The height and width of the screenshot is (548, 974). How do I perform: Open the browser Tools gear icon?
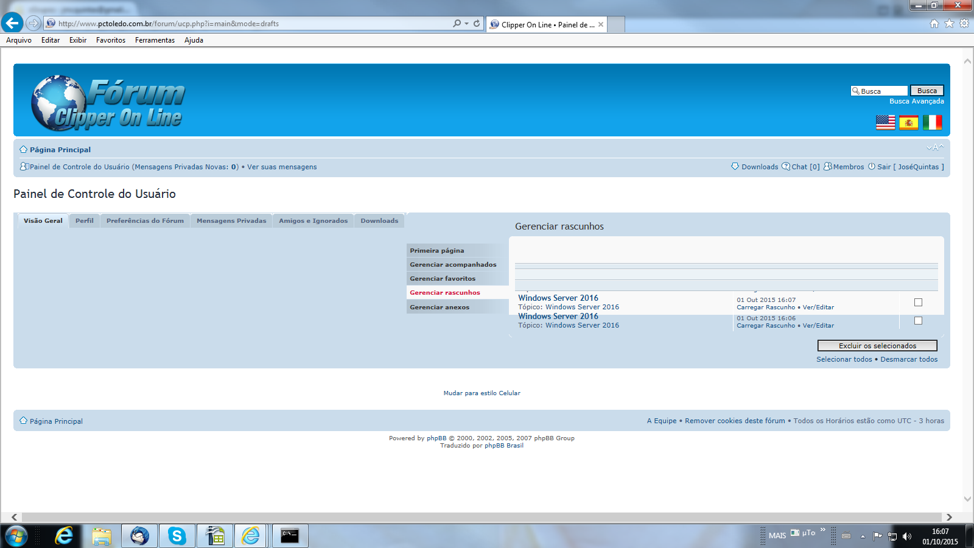964,24
